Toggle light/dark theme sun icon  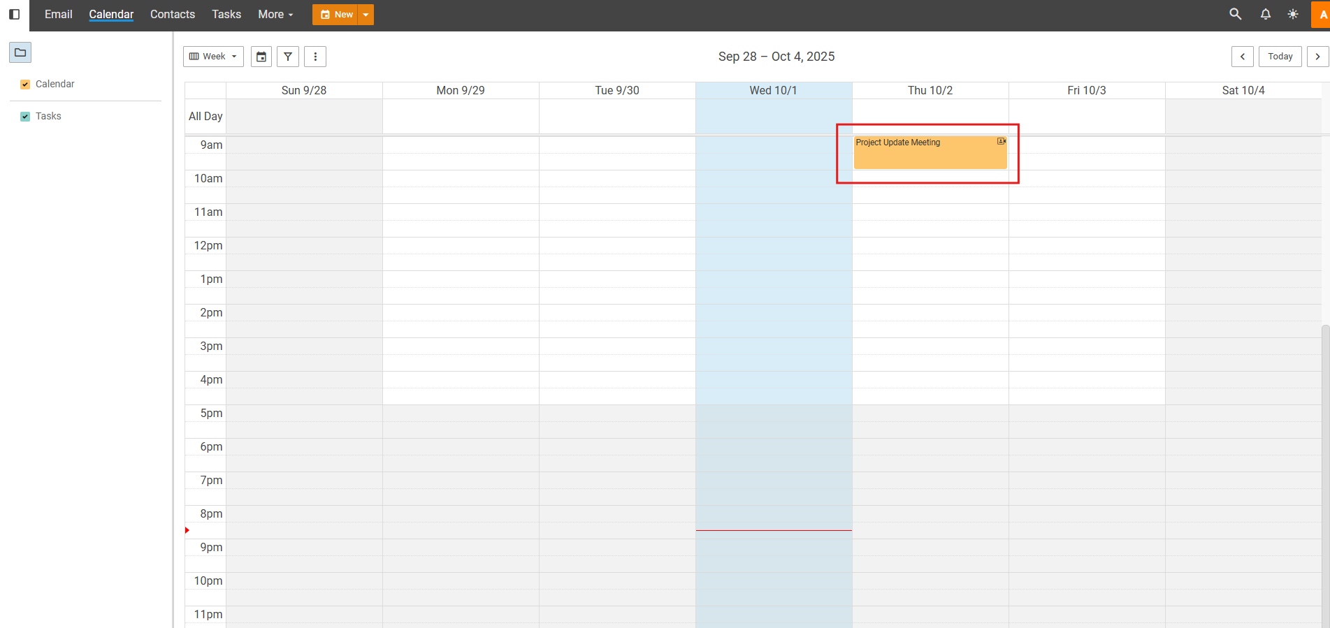coord(1293,15)
